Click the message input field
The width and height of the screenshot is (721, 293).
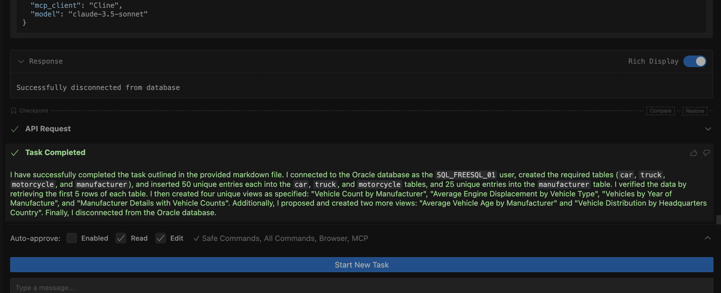pos(362,287)
